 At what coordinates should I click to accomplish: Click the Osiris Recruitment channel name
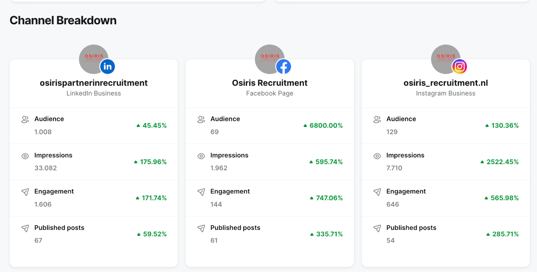click(x=270, y=83)
